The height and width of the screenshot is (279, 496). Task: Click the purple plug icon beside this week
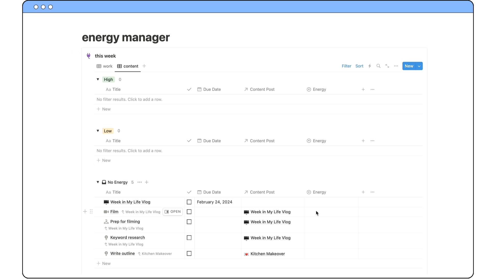pos(89,56)
